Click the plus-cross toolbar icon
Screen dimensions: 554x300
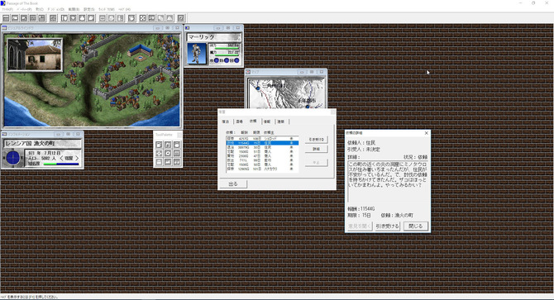coord(73,18)
